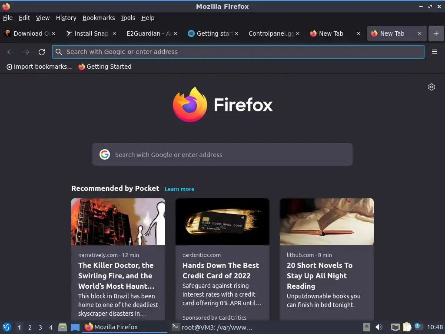The height and width of the screenshot is (334, 445).
Task: Open 20 Short Novels article headline
Action: click(x=319, y=275)
